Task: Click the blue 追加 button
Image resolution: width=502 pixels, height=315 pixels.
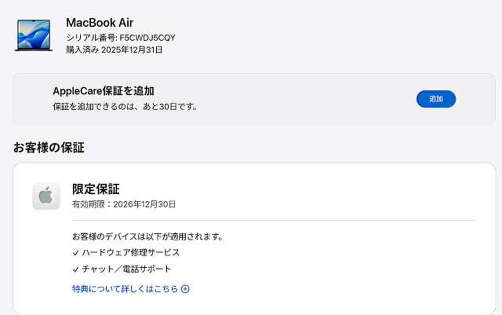Action: [x=436, y=99]
